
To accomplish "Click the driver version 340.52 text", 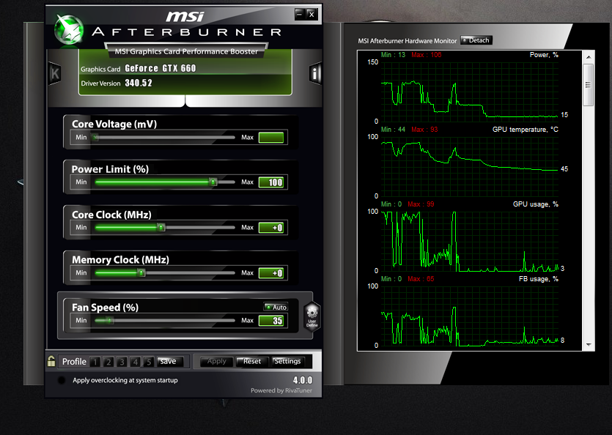I will click(139, 83).
